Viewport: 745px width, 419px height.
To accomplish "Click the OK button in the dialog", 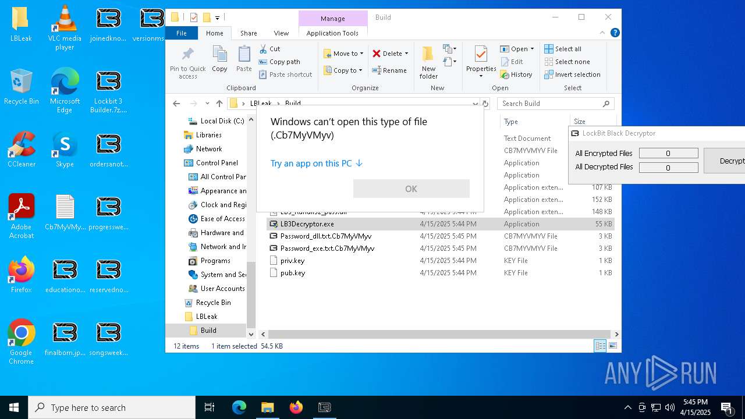I will tap(411, 189).
